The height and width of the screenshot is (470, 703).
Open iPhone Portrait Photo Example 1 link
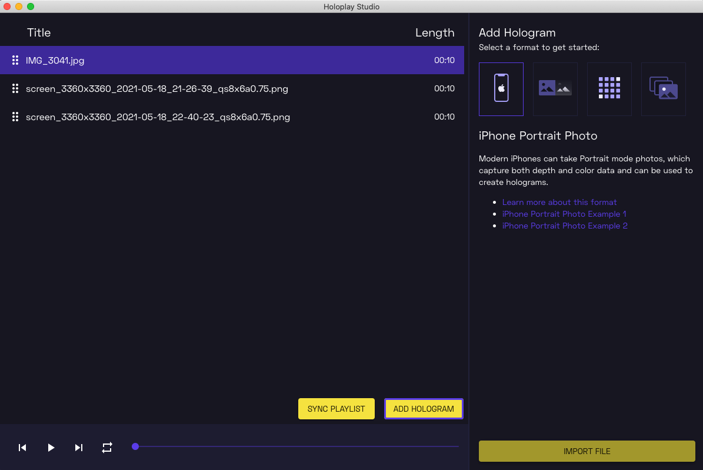(x=564, y=214)
